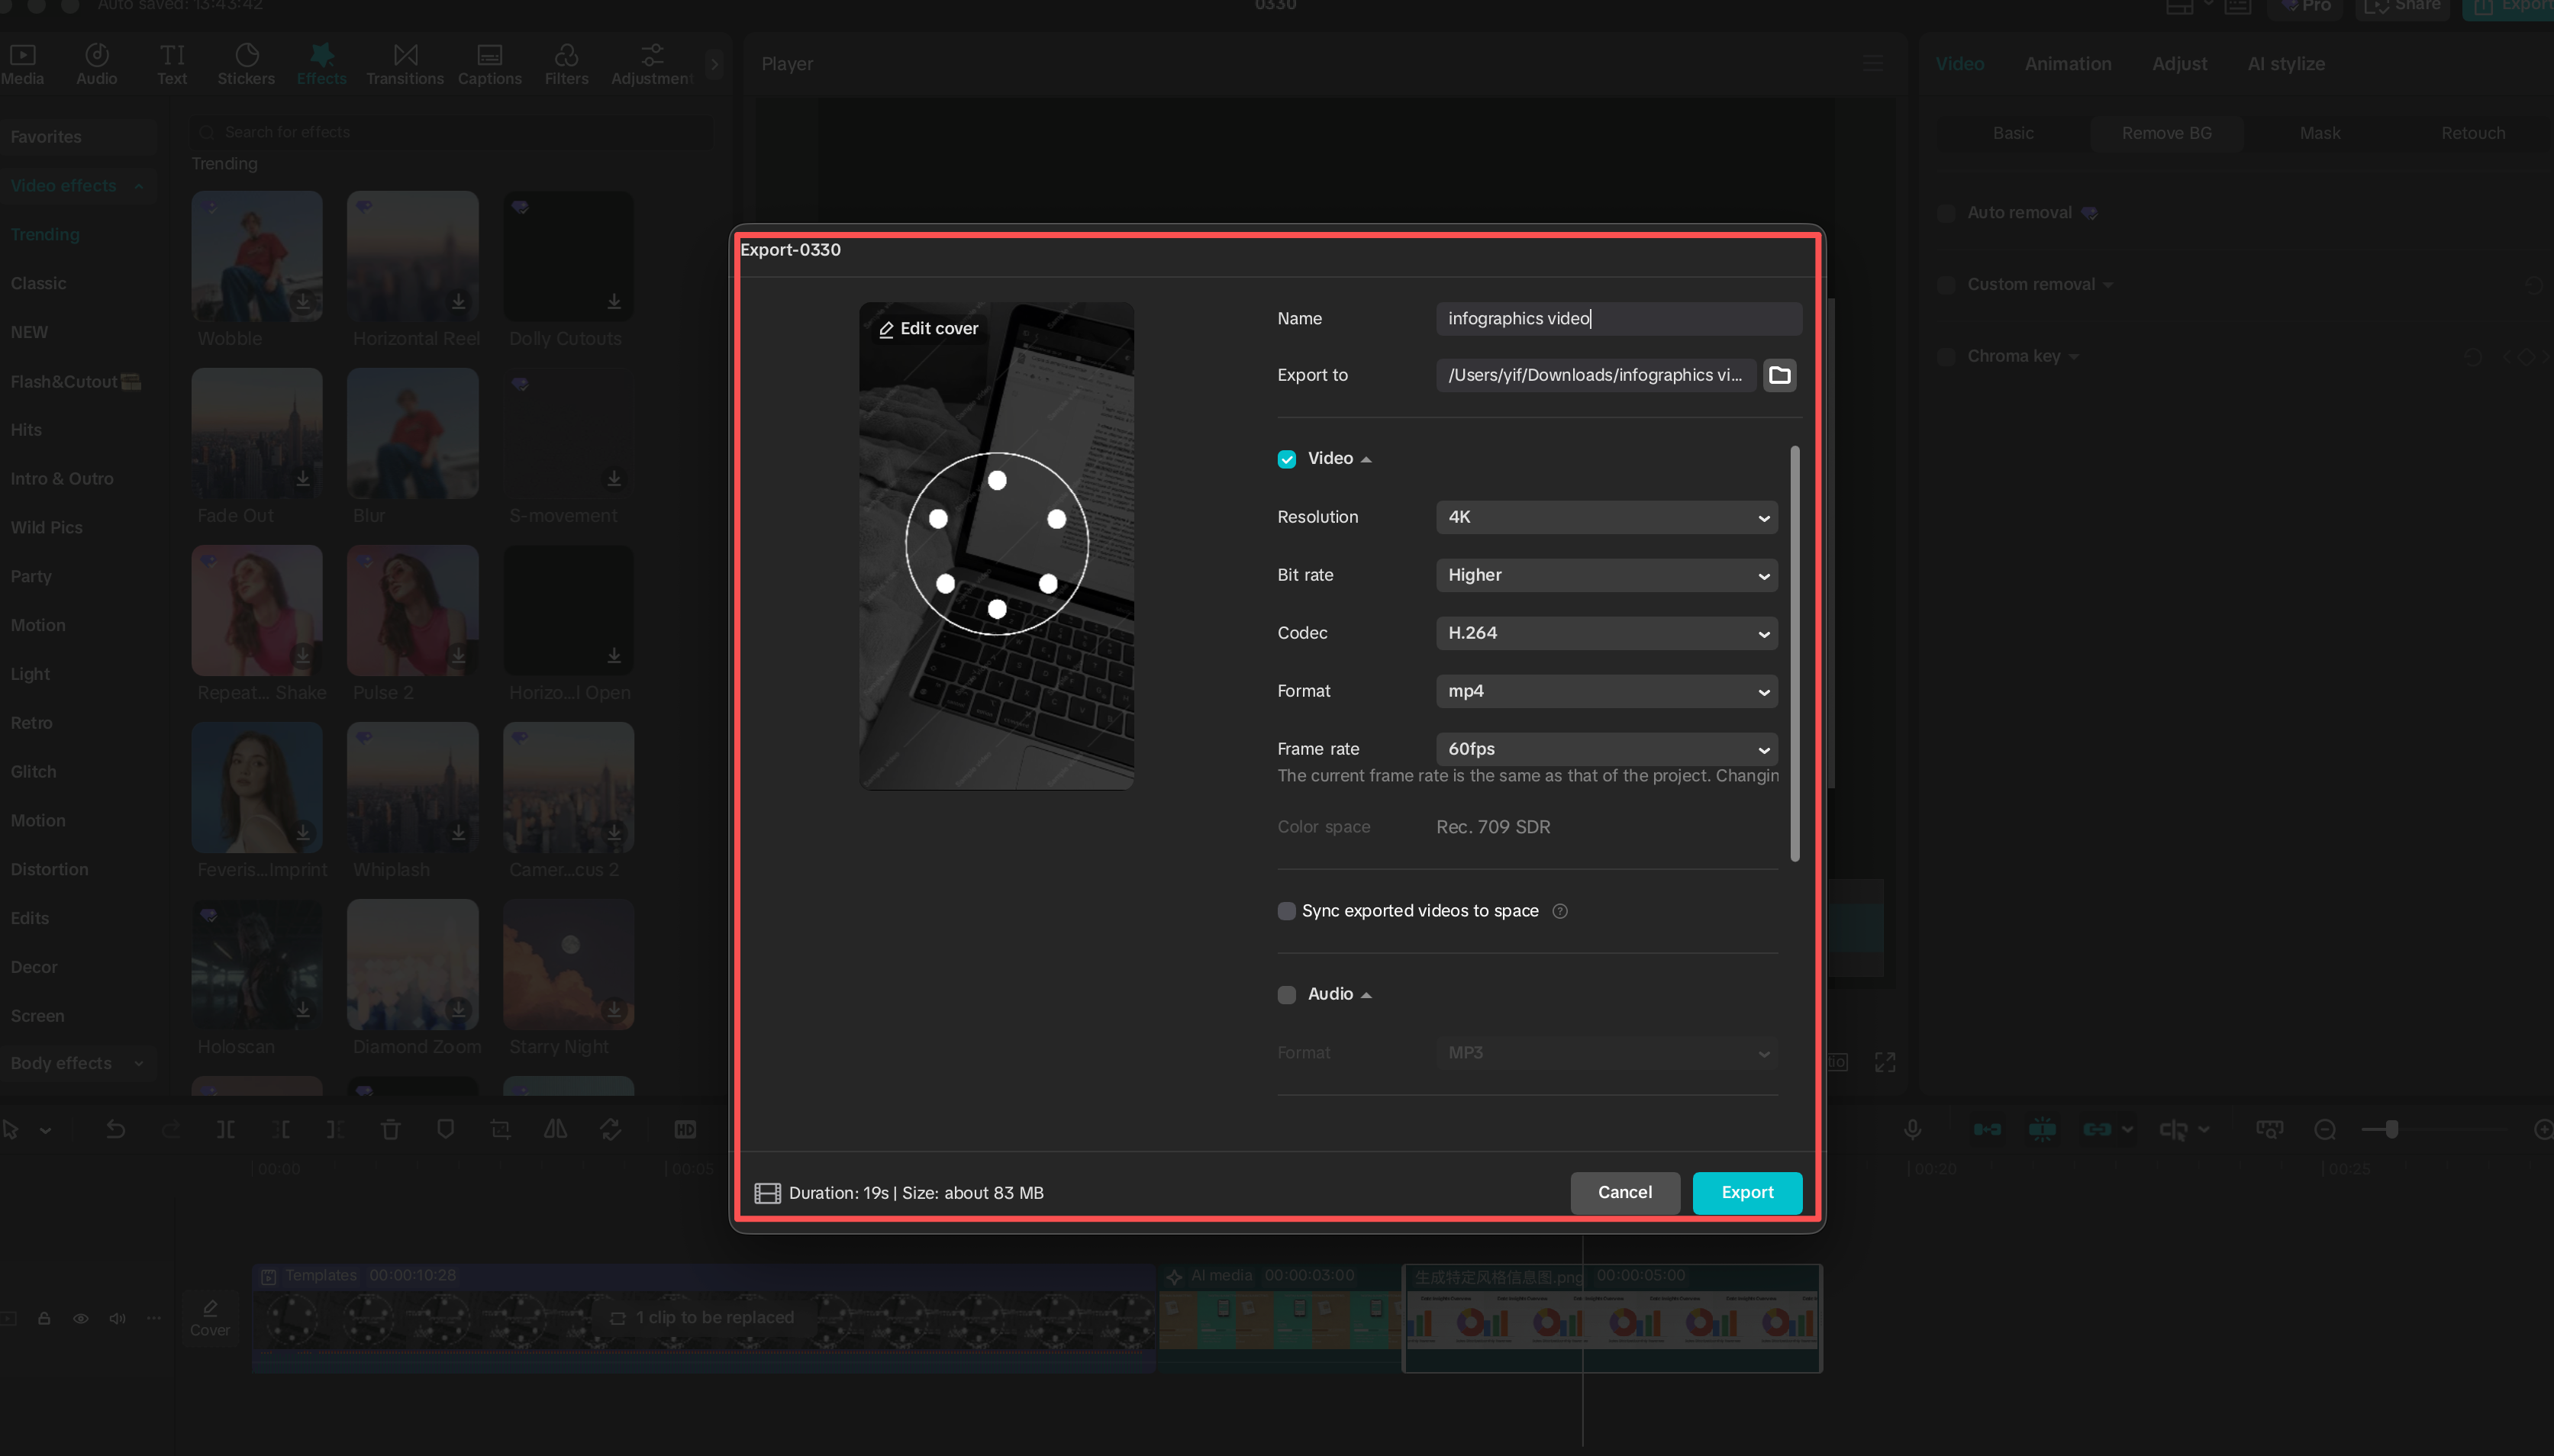The width and height of the screenshot is (2554, 1456).
Task: Switch to the Remove BG tab
Action: (x=2166, y=132)
